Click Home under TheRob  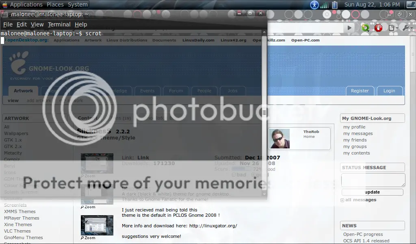(x=309, y=137)
